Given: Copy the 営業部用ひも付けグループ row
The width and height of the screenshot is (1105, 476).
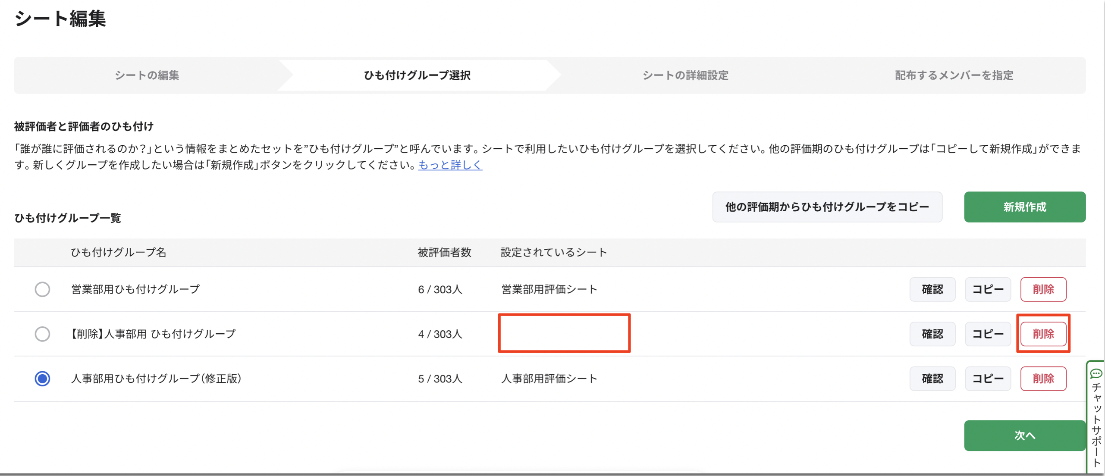Looking at the screenshot, I should (x=987, y=289).
